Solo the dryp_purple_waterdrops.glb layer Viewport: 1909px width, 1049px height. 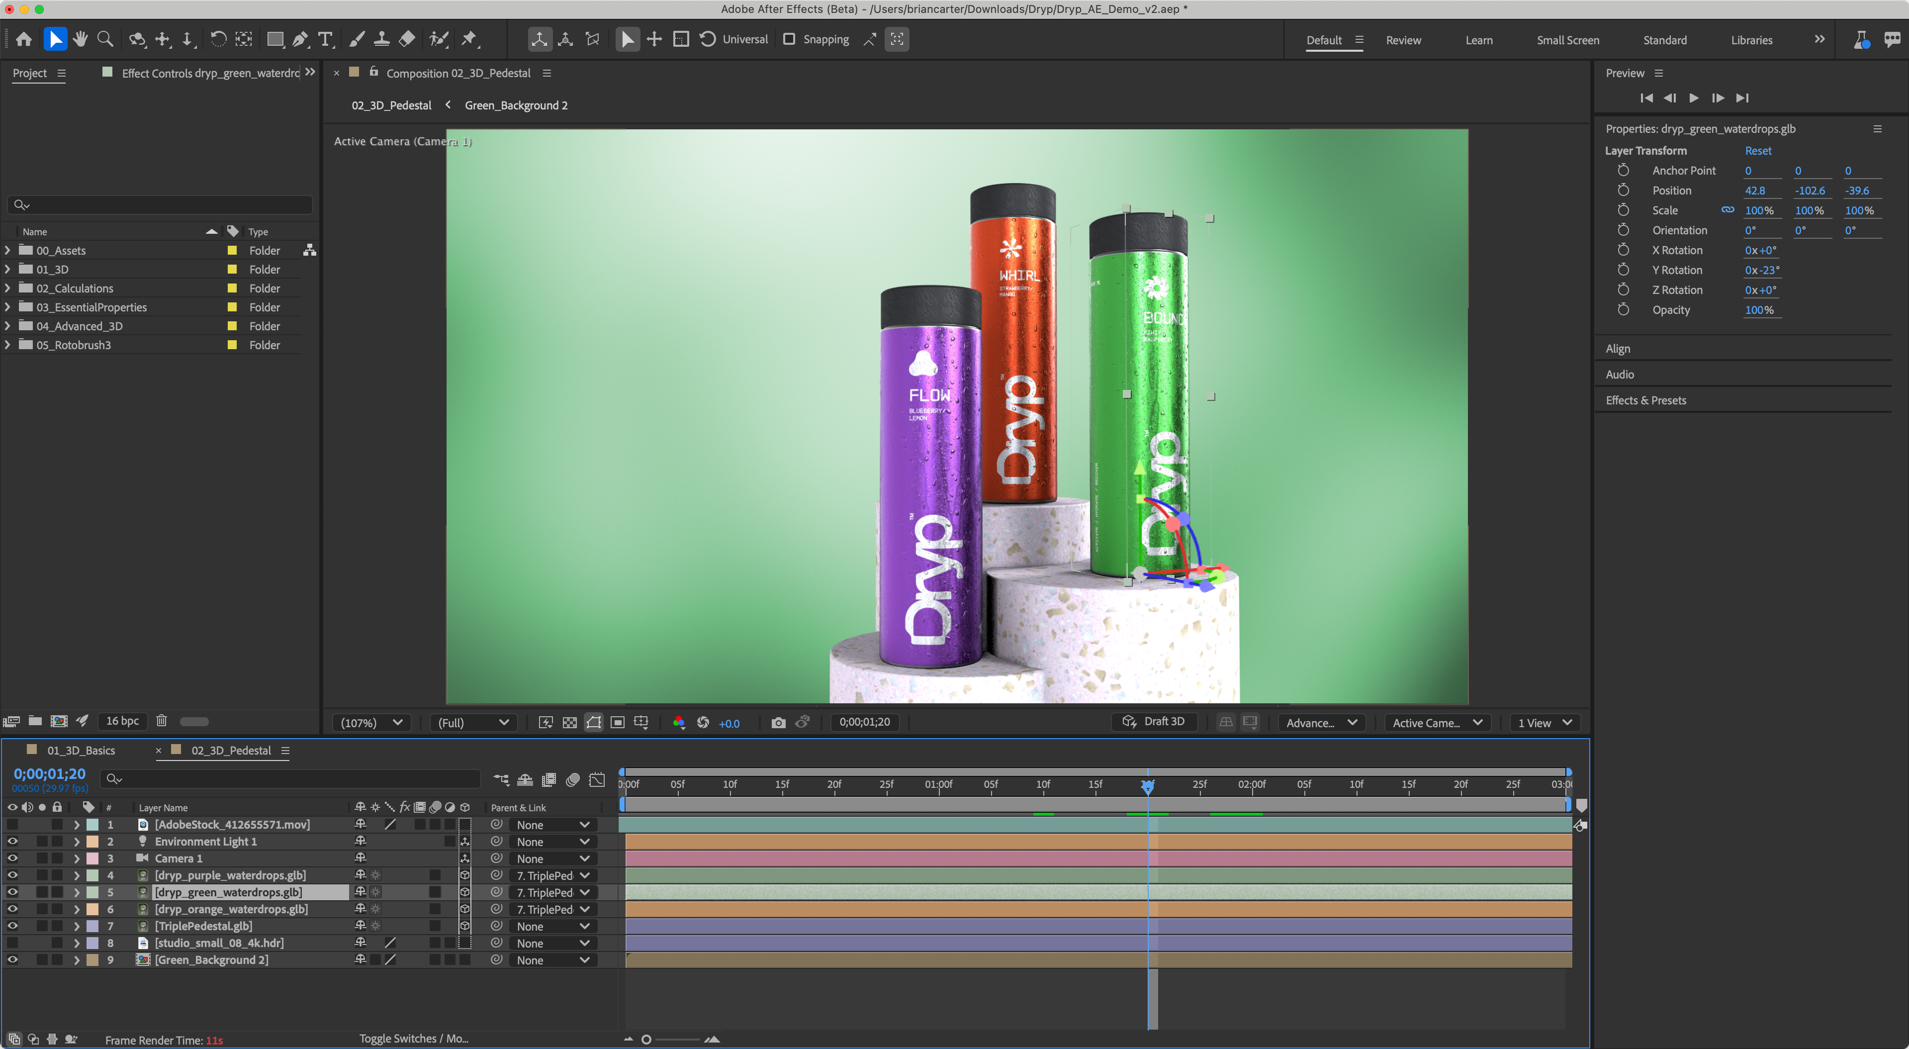pos(42,875)
